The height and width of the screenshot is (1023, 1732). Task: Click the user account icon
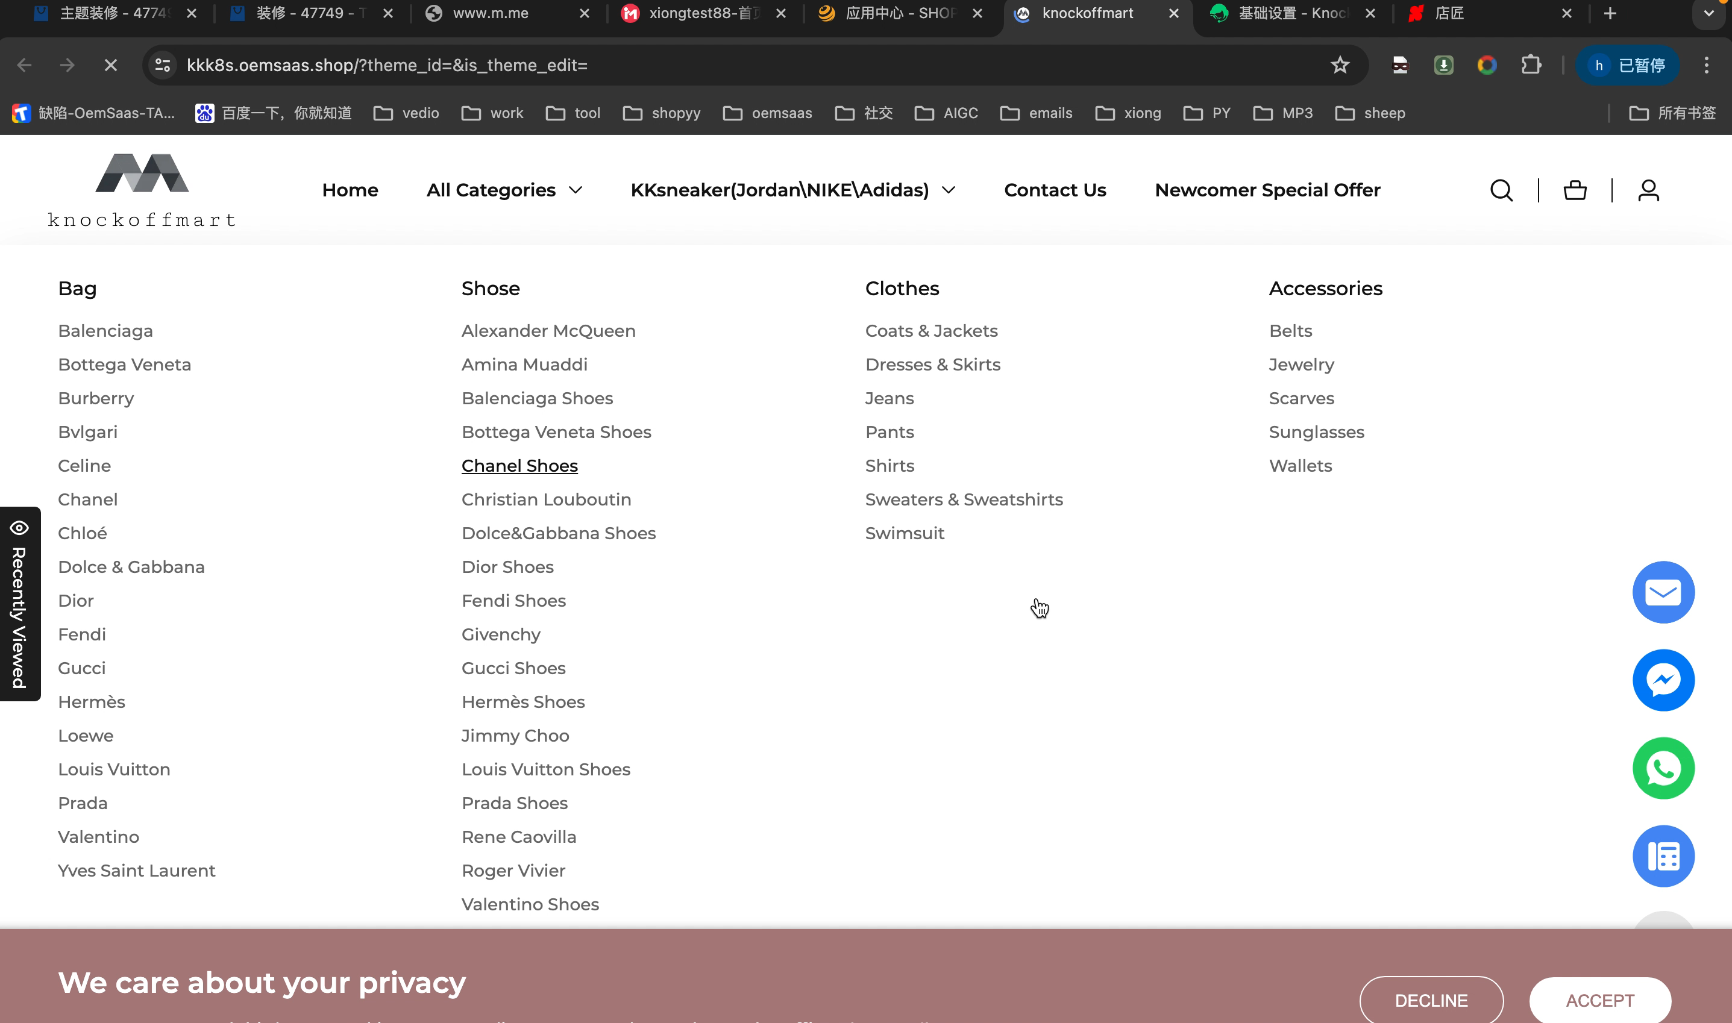tap(1648, 190)
